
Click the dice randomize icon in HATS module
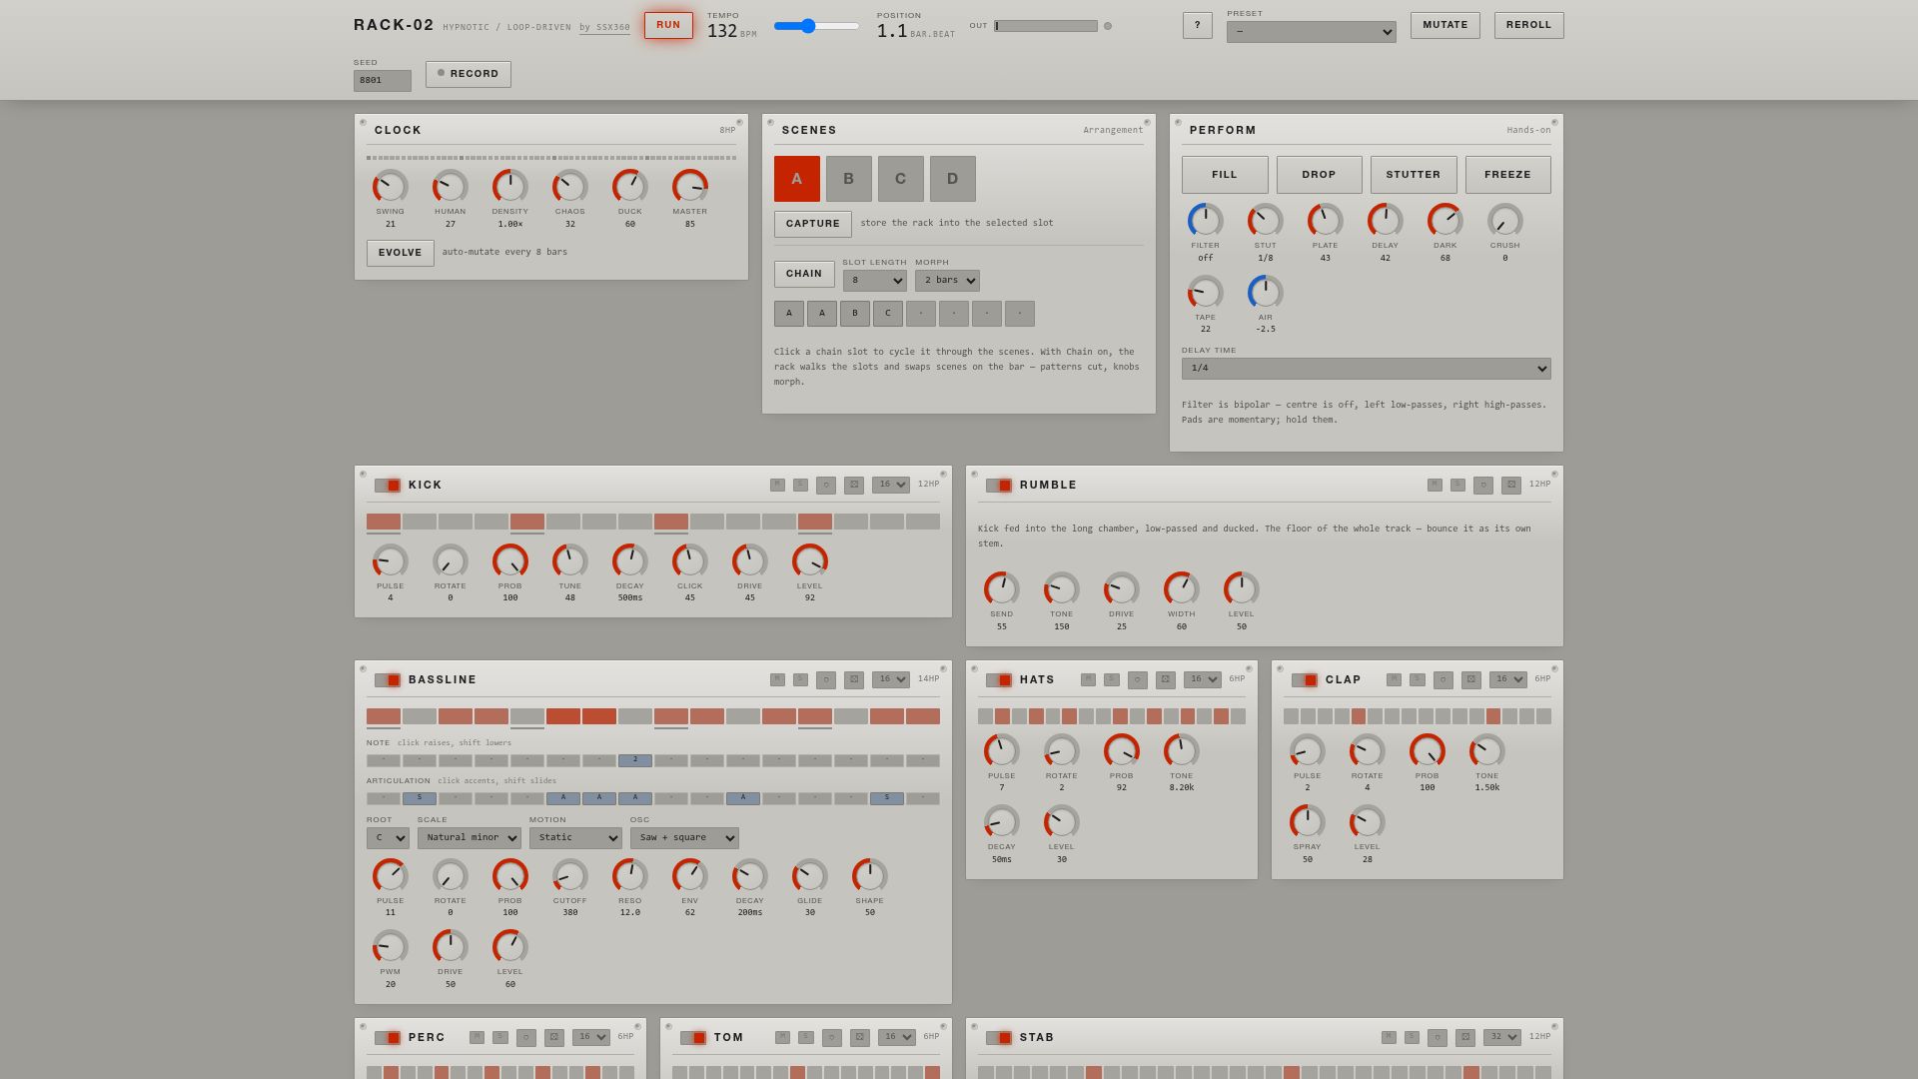[1166, 680]
